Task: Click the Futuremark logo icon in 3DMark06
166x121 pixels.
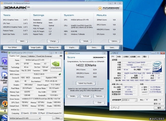Action: click(x=100, y=8)
